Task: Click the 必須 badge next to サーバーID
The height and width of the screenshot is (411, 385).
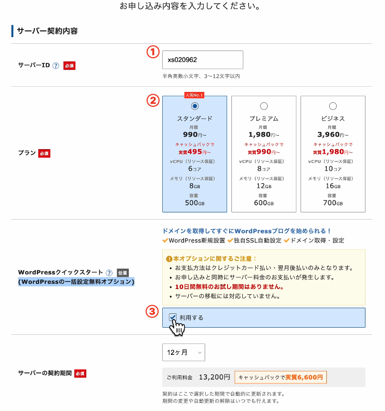Action: [68, 66]
